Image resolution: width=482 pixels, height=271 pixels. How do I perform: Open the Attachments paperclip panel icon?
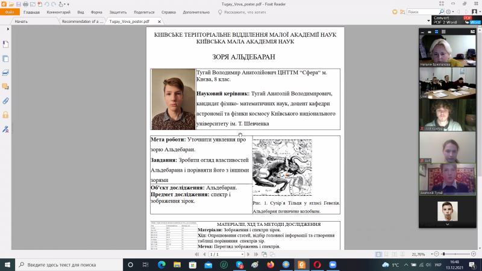pyautogui.click(x=5, y=101)
